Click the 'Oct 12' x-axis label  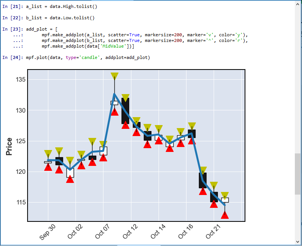130,231
